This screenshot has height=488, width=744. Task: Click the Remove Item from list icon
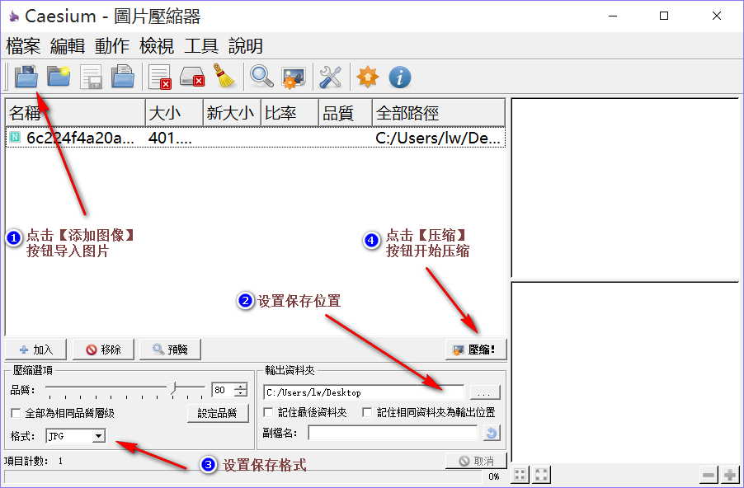pyautogui.click(x=159, y=77)
